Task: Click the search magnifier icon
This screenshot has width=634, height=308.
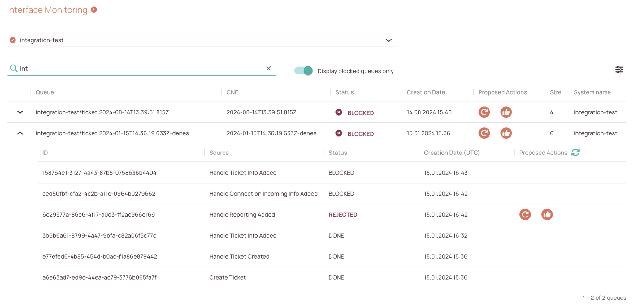Action: point(13,68)
